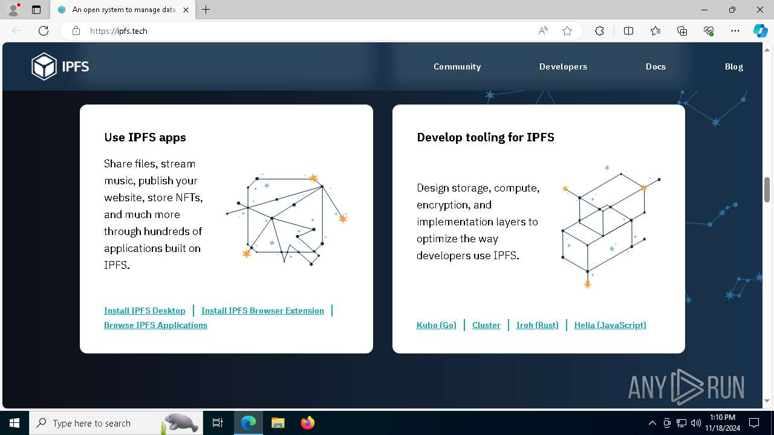Add page to favorites star
This screenshot has width=774, height=435.
pyautogui.click(x=567, y=31)
